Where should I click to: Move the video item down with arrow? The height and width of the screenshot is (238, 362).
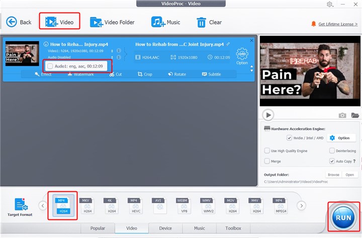252,71
